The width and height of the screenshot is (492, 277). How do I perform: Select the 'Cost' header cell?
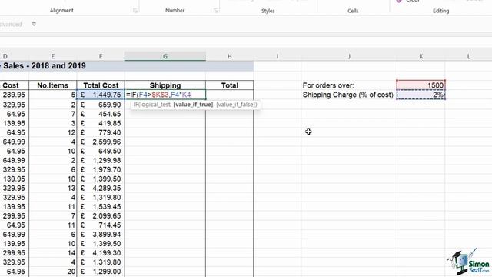pos(15,85)
